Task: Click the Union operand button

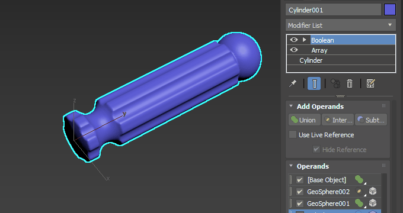Action: (x=305, y=120)
